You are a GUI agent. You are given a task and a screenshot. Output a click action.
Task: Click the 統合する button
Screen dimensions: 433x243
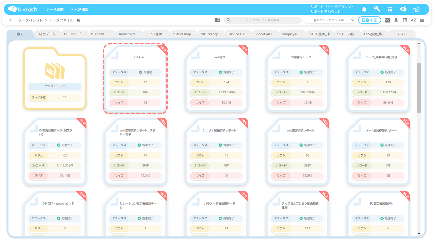click(369, 20)
